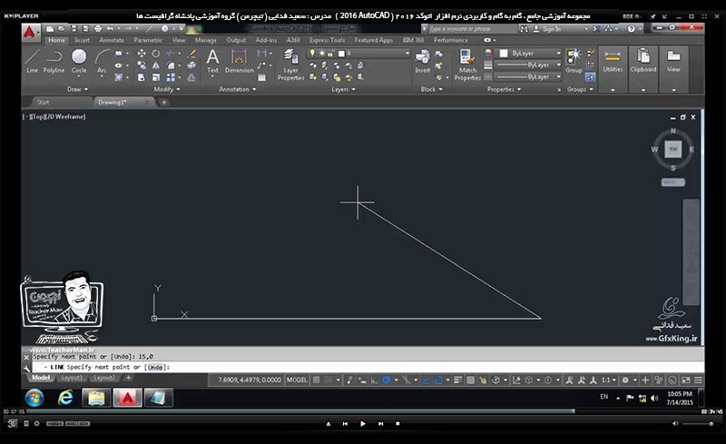Click the keyword search input field
726x444 pixels.
[471, 29]
